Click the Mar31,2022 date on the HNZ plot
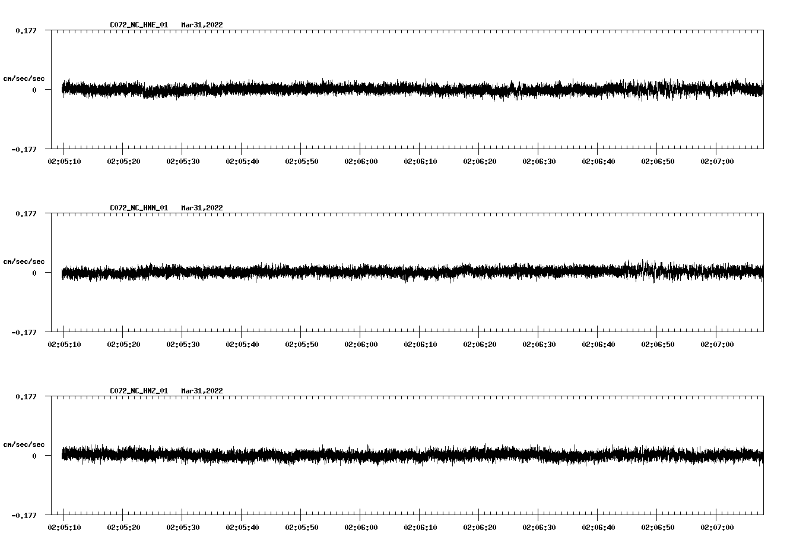The image size is (806, 549). pyautogui.click(x=202, y=391)
